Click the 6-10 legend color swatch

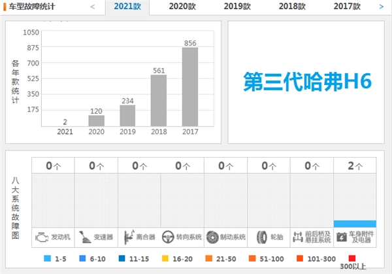coord(82,258)
